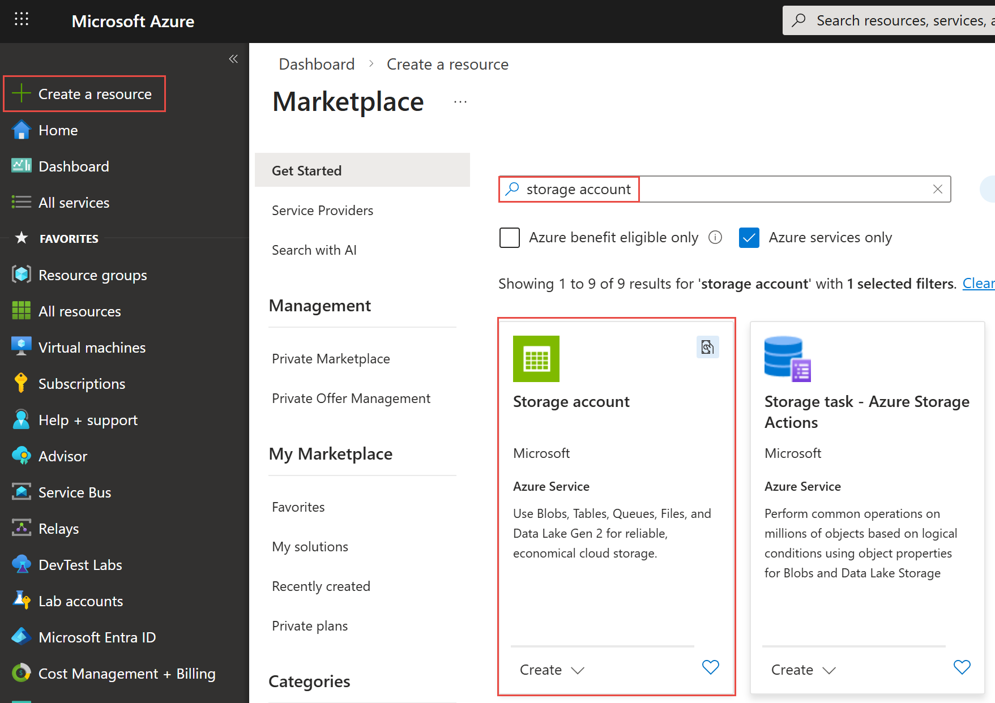Enable Azure benefit eligible only checkbox
Image resolution: width=995 pixels, height=703 pixels.
(x=510, y=238)
